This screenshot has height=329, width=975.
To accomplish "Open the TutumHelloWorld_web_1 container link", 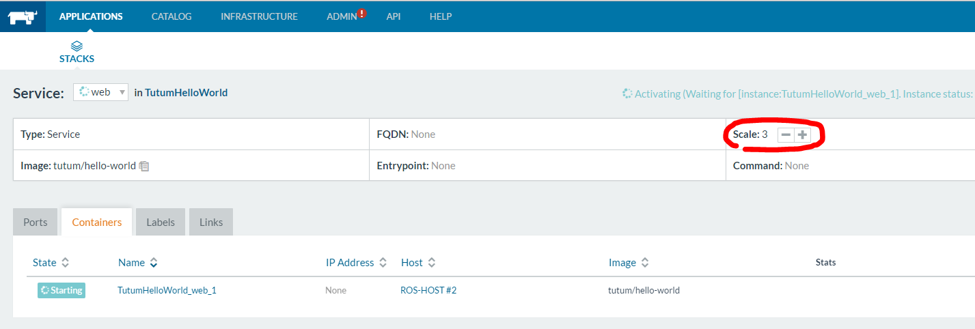I will pyautogui.click(x=167, y=291).
